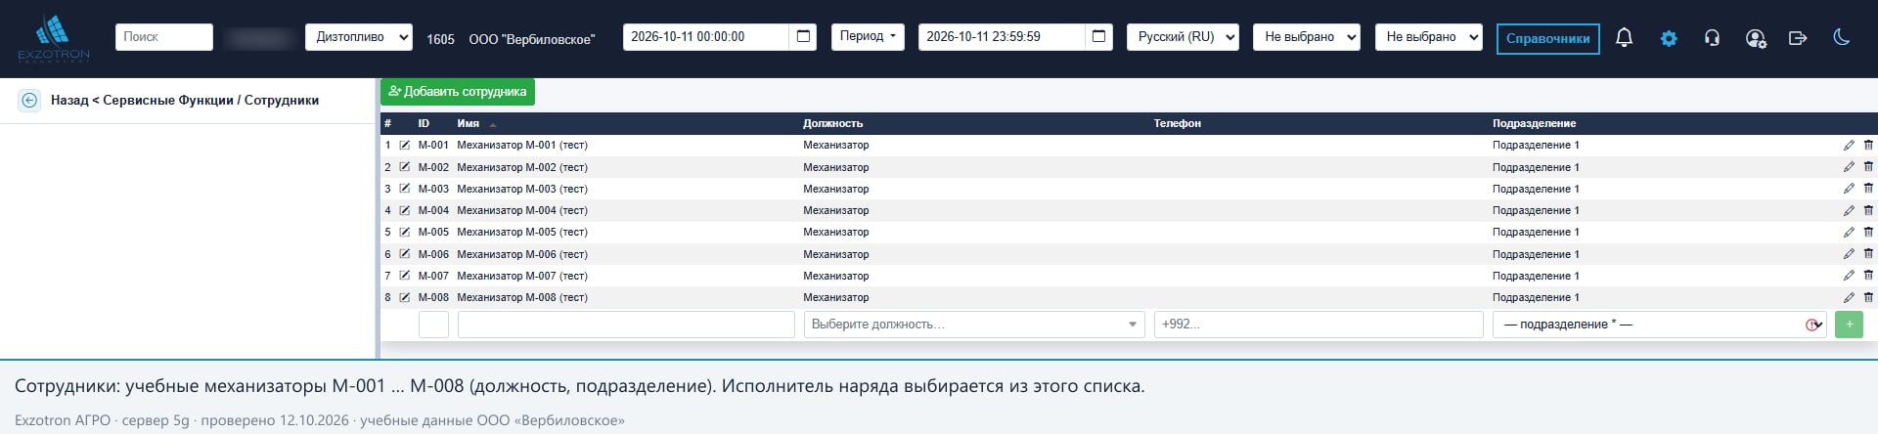Toggle dark mode moon icon
The width and height of the screenshot is (1878, 434).
coord(1841,38)
